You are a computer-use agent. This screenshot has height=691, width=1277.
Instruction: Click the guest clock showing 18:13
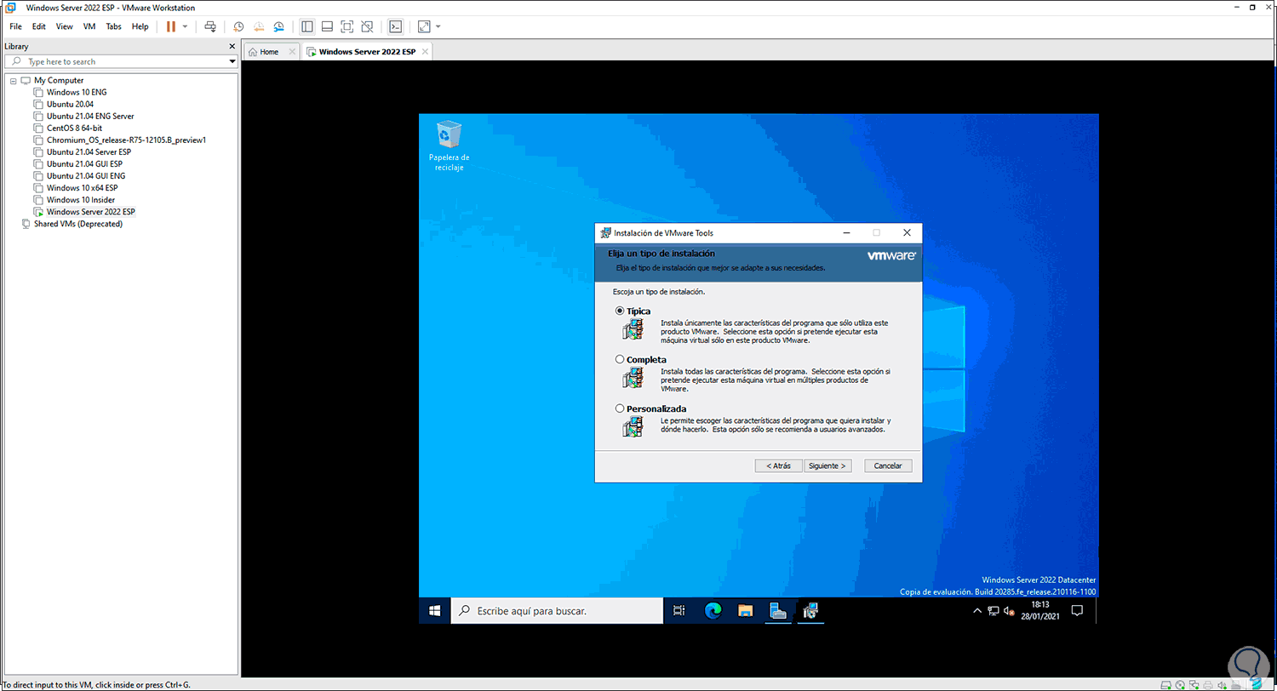click(x=1042, y=611)
